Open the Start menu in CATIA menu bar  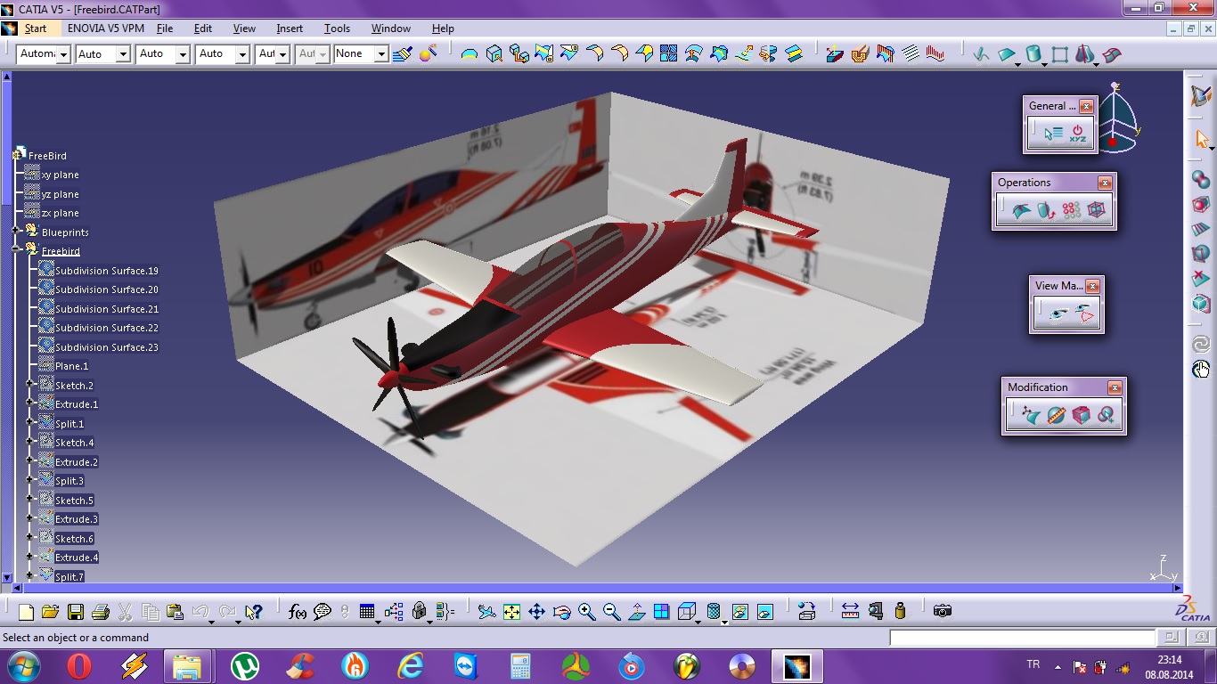[36, 28]
